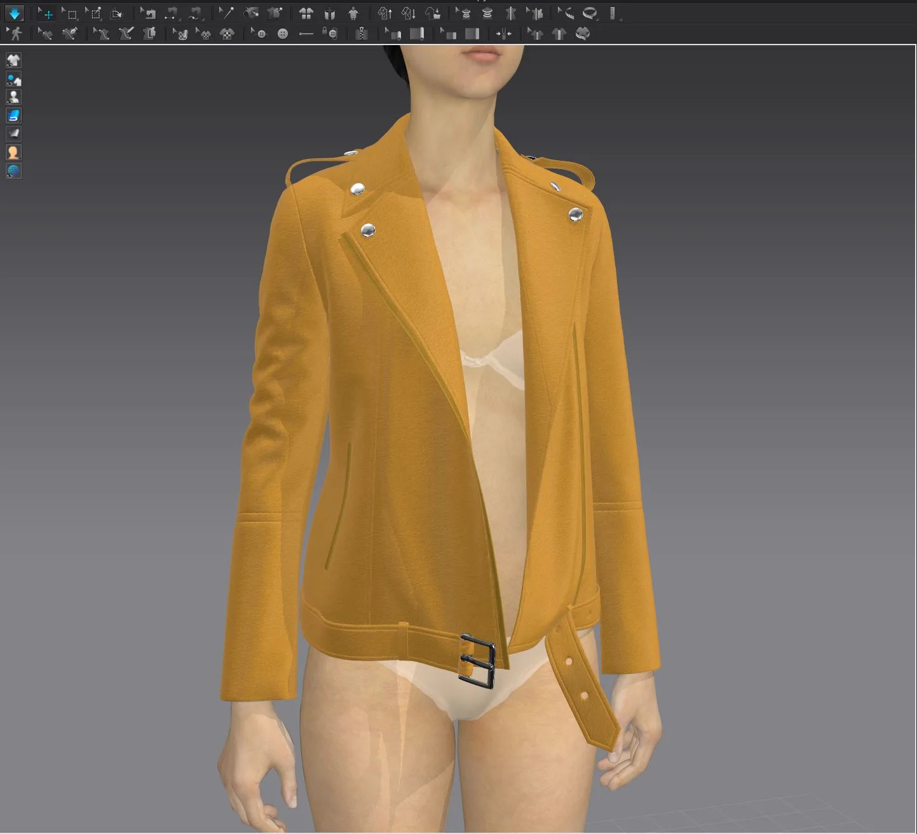
Task: Expand the measure tool's small triangle options
Action: tap(597, 20)
